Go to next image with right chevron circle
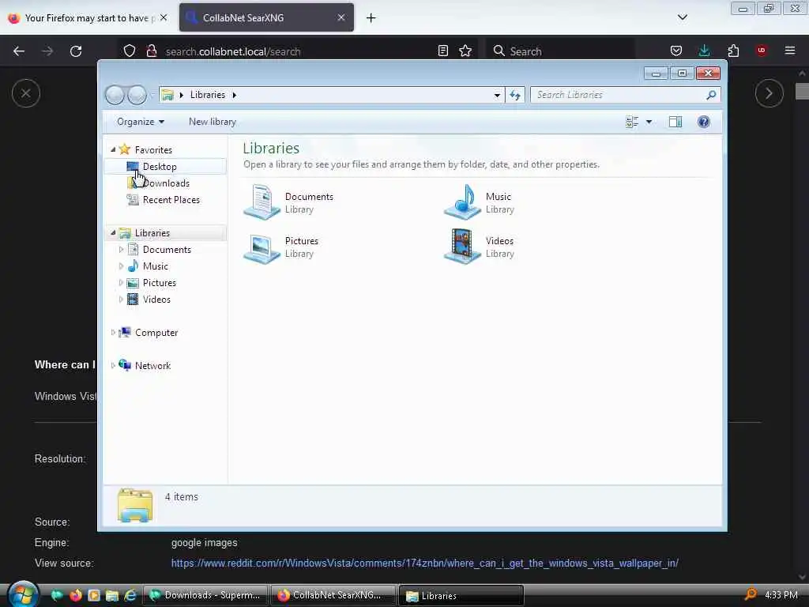This screenshot has width=809, height=607. (769, 93)
